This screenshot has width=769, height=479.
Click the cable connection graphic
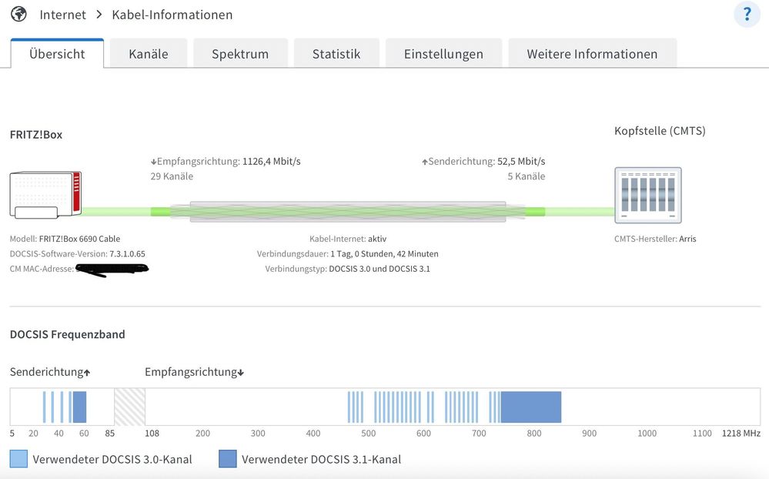(347, 212)
